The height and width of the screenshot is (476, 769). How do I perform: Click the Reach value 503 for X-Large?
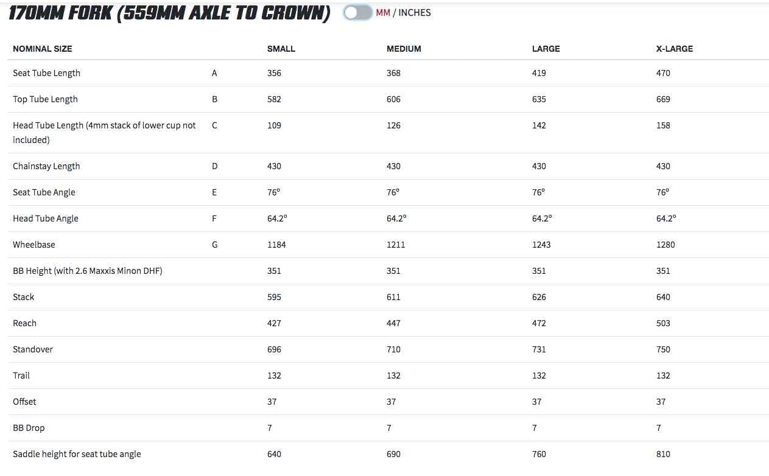(x=663, y=323)
